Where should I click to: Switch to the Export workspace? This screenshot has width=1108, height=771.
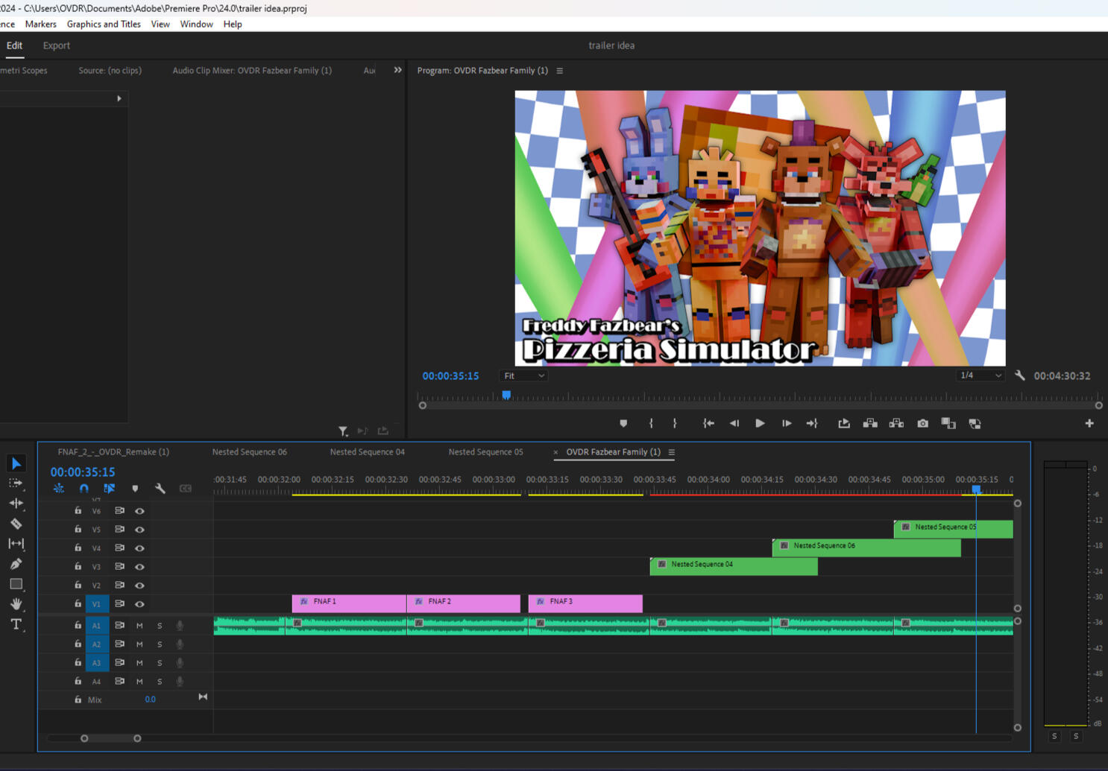56,45
